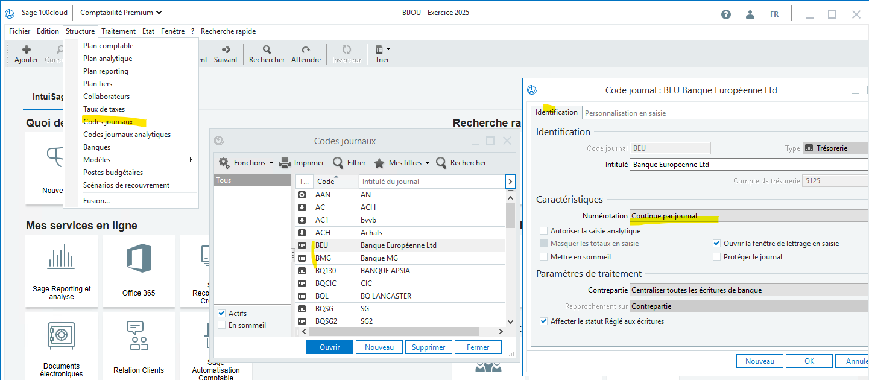Open Fonctions gear menu in Codes journaux

click(x=245, y=163)
